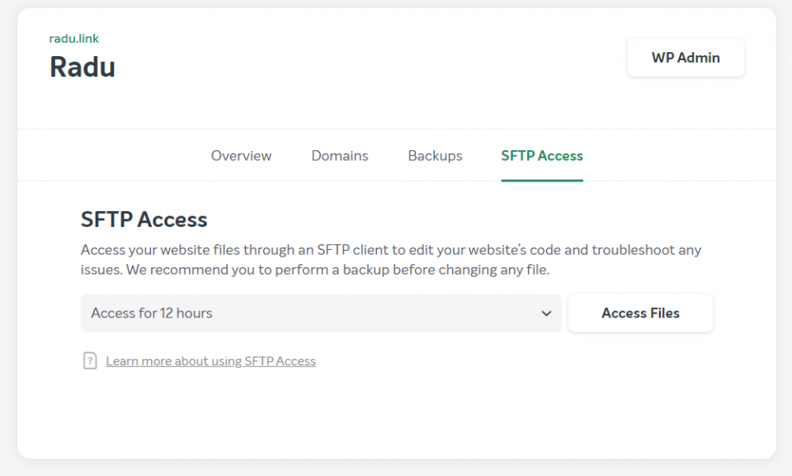Open Learn more about using SFTP Access link

(x=210, y=361)
